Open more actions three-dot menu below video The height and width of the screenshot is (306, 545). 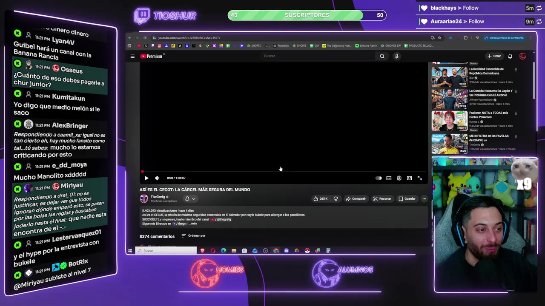click(x=424, y=198)
